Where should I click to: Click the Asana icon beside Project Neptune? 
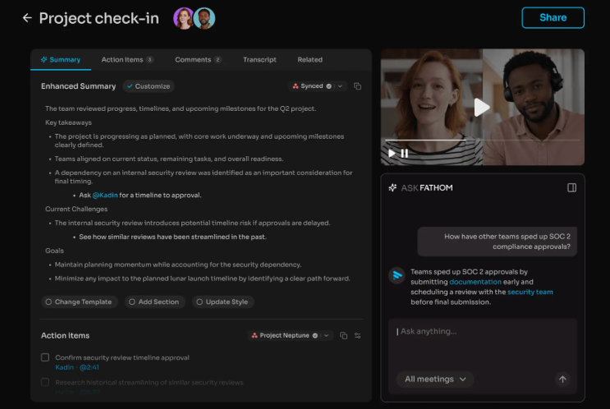click(x=255, y=335)
